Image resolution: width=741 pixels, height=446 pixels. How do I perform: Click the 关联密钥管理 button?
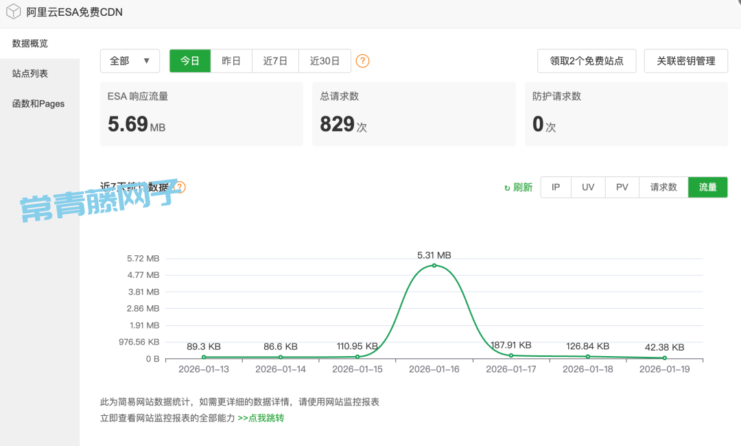click(686, 61)
